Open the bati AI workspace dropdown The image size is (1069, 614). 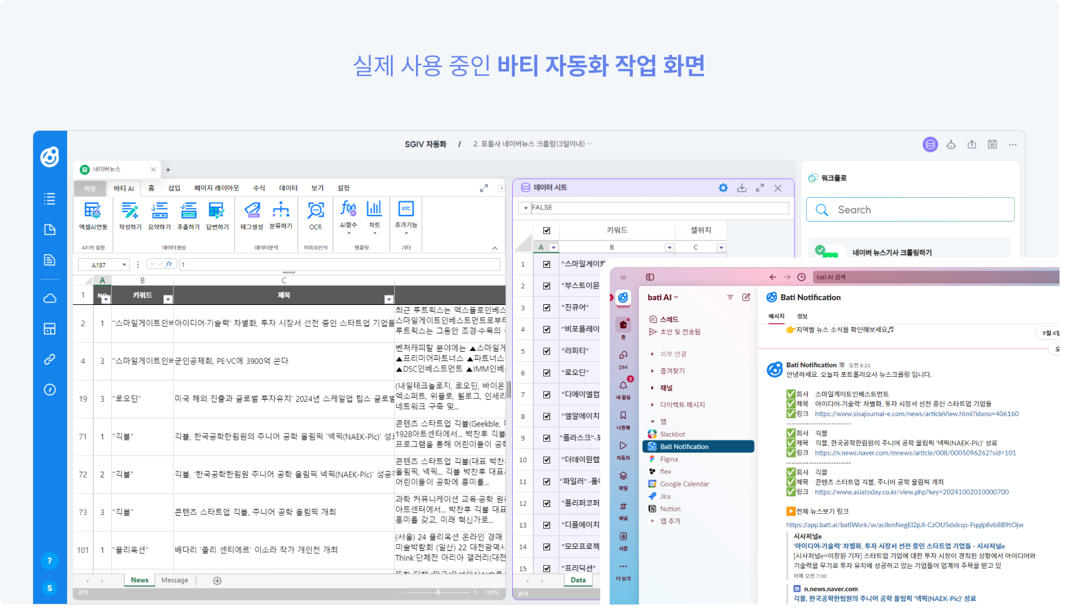[663, 298]
